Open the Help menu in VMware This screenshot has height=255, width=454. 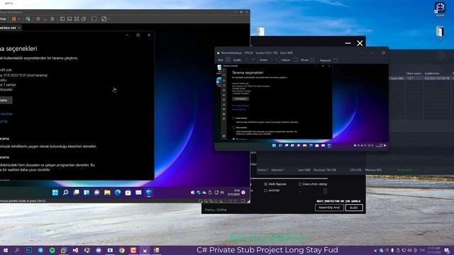coord(3,19)
